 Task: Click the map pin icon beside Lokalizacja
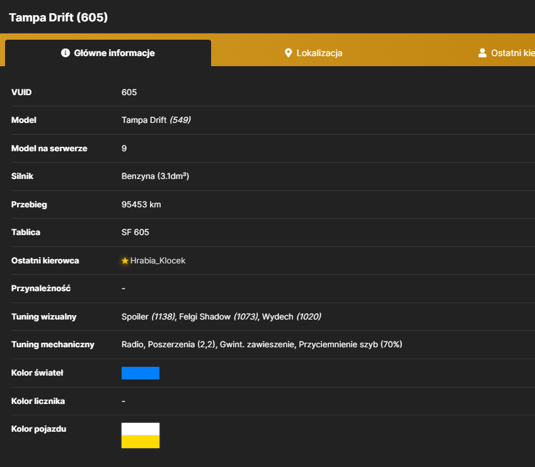289,53
